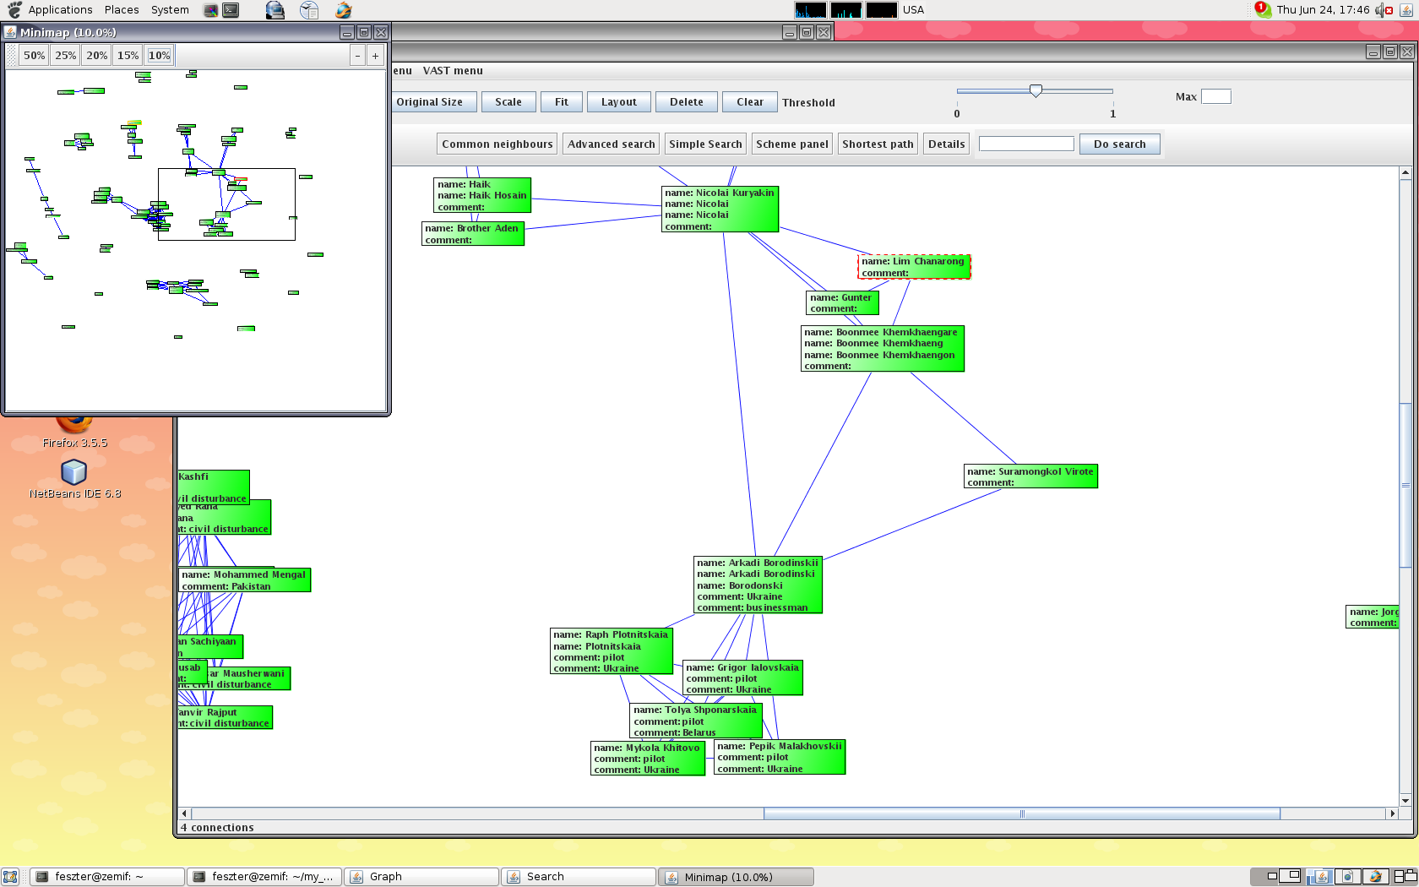Switch to the Graph taskbar window

421,877
